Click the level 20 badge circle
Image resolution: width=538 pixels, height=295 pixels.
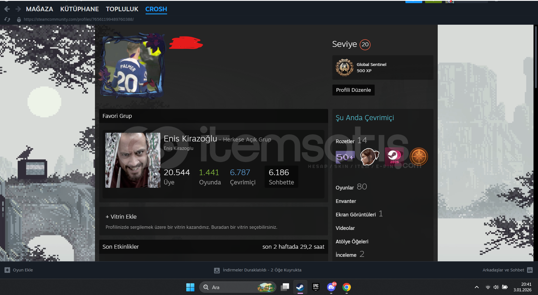tap(365, 44)
